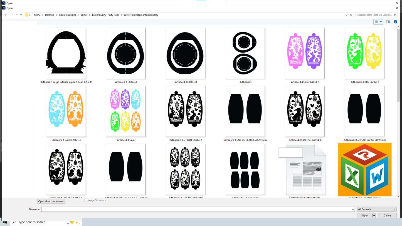
Task: Click the folder icon in address bar
Action: pyautogui.click(x=26, y=15)
